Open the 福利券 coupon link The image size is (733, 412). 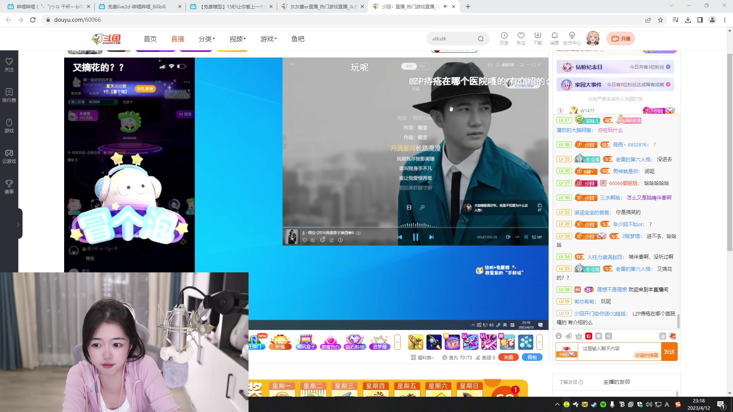(x=422, y=357)
